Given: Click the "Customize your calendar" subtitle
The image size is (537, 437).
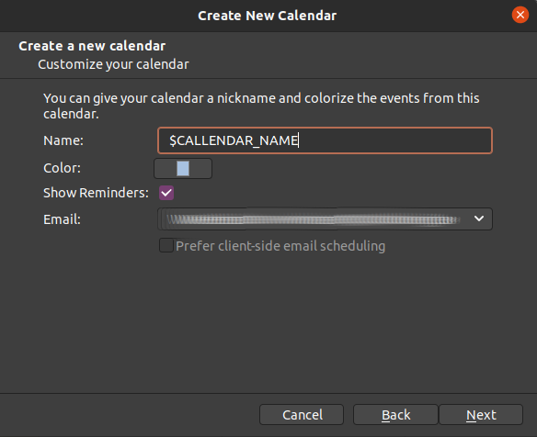Looking at the screenshot, I should coord(113,64).
